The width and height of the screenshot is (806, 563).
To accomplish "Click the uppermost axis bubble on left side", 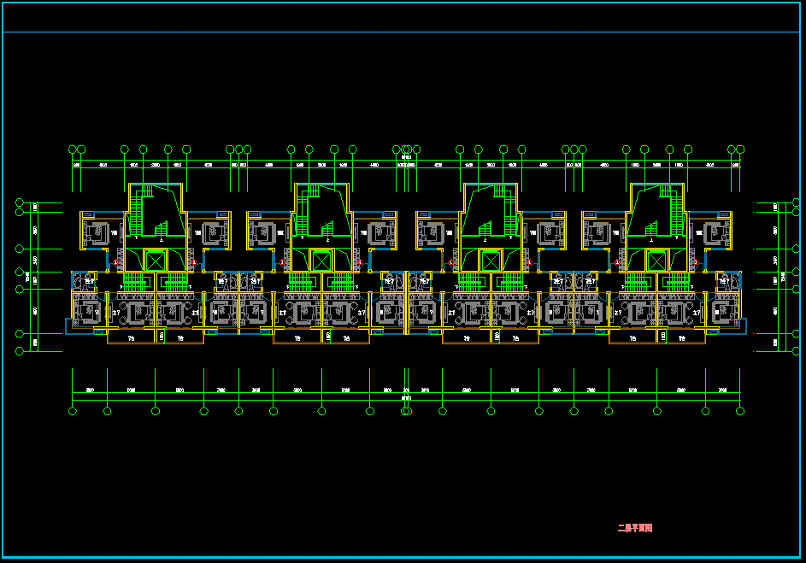I will coord(20,202).
